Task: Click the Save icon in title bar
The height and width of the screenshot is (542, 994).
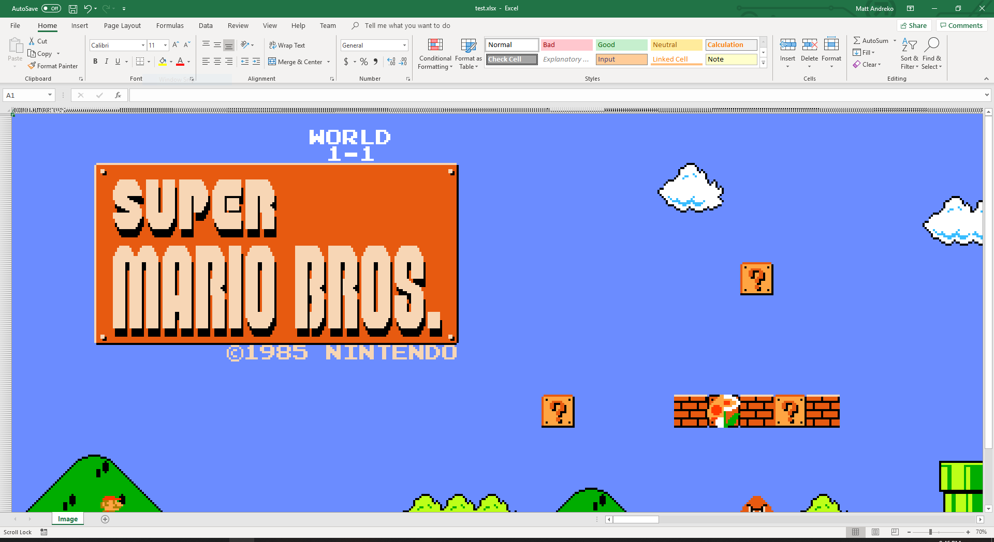Action: [73, 9]
